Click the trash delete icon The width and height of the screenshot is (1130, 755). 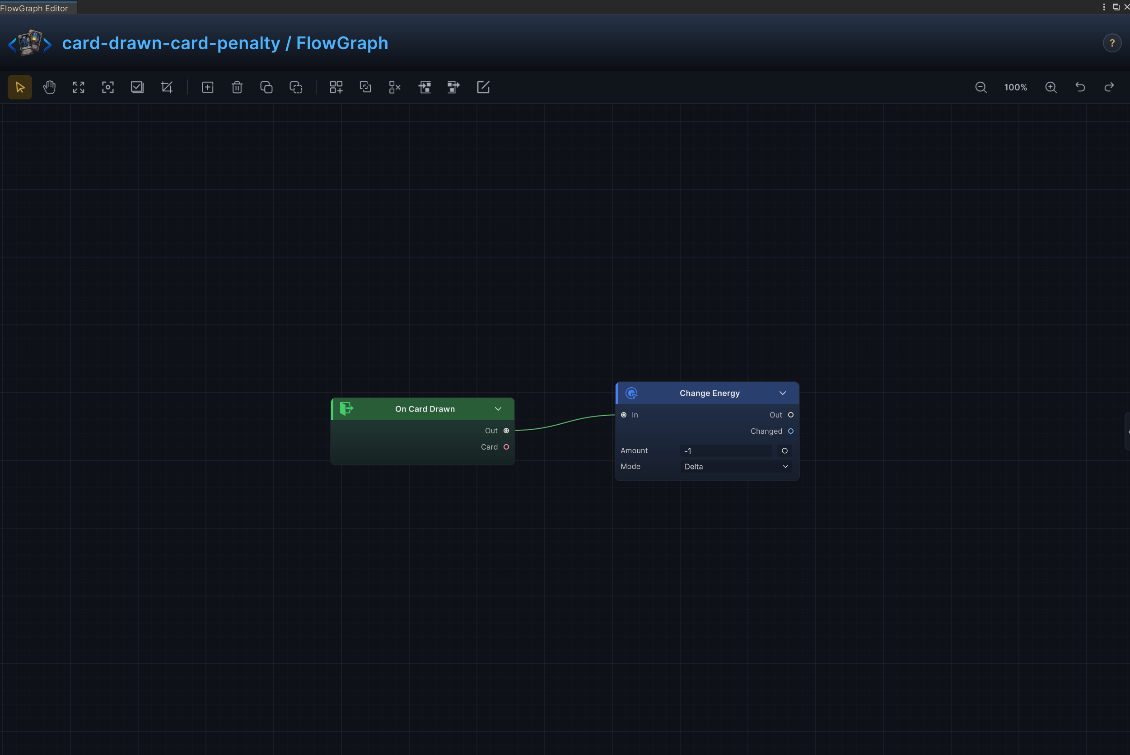click(x=237, y=87)
